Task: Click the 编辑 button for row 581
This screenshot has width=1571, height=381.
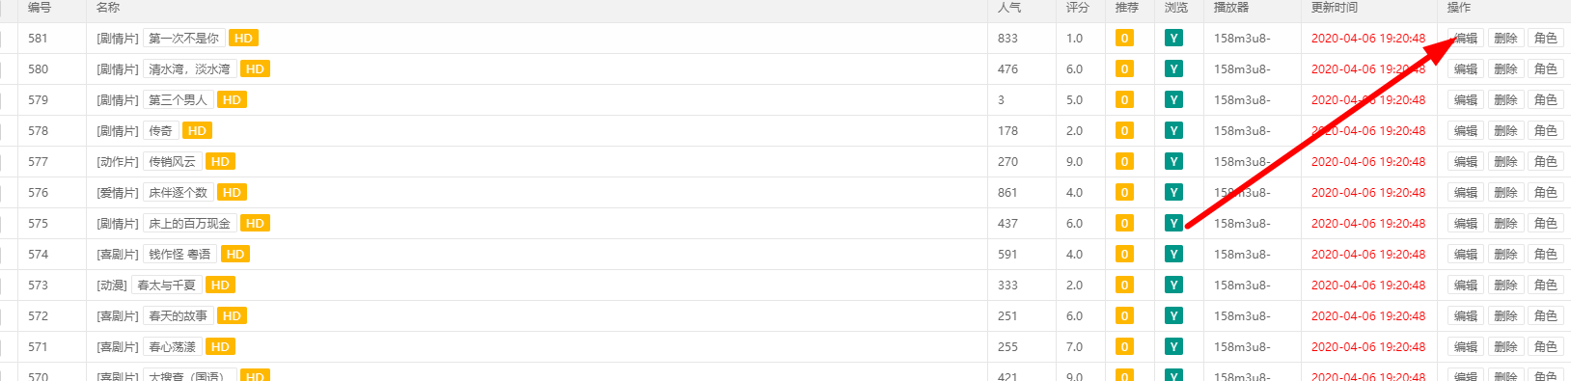Action: [x=1466, y=39]
